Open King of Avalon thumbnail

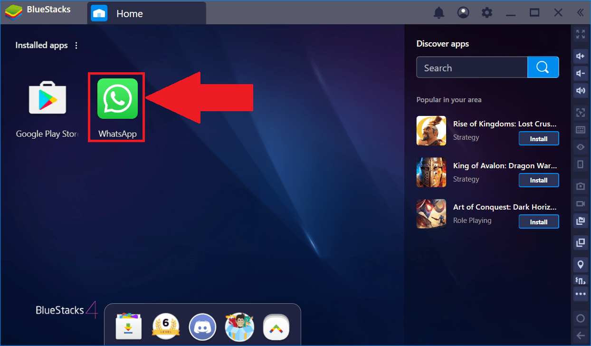coord(431,172)
